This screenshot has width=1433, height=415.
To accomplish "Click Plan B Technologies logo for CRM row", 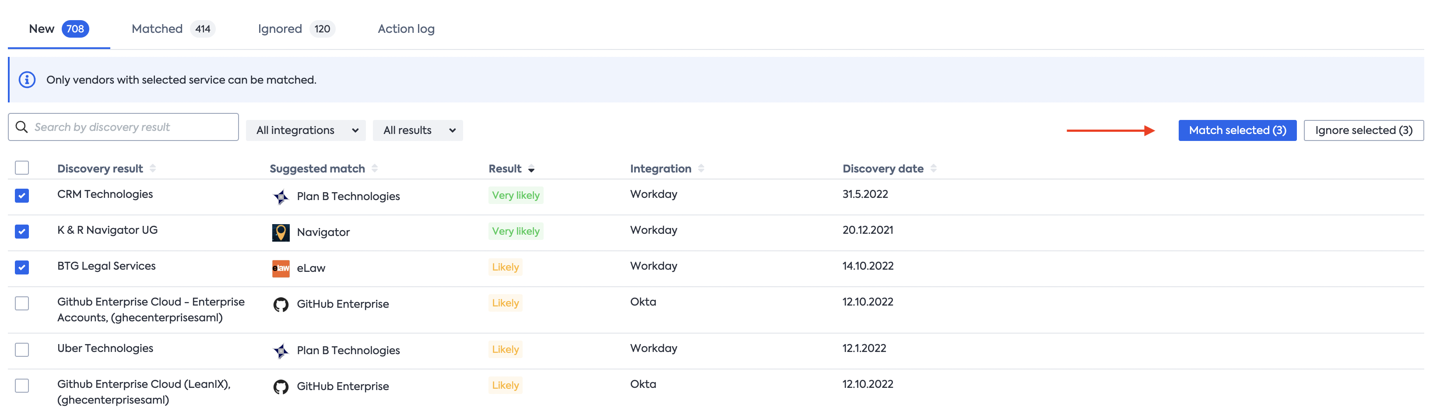I will pyautogui.click(x=281, y=197).
